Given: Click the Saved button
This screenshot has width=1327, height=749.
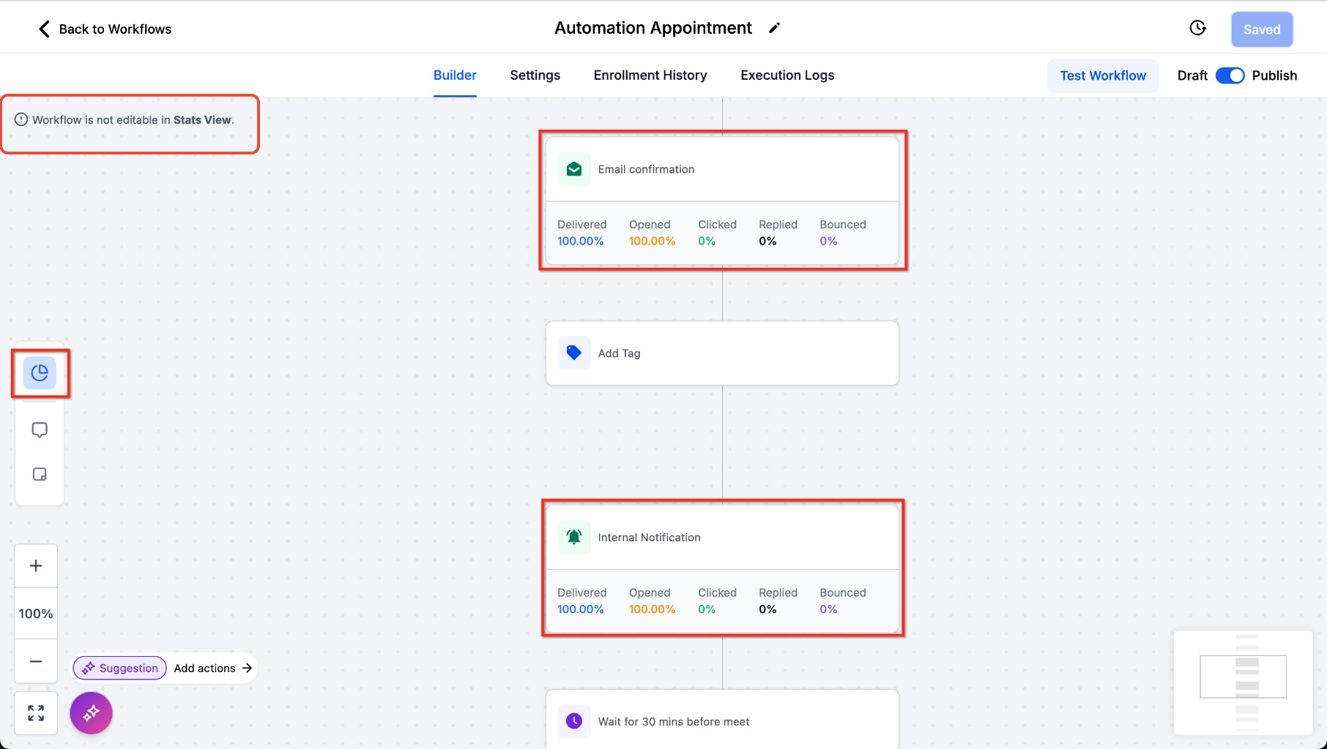Looking at the screenshot, I should pyautogui.click(x=1262, y=29).
